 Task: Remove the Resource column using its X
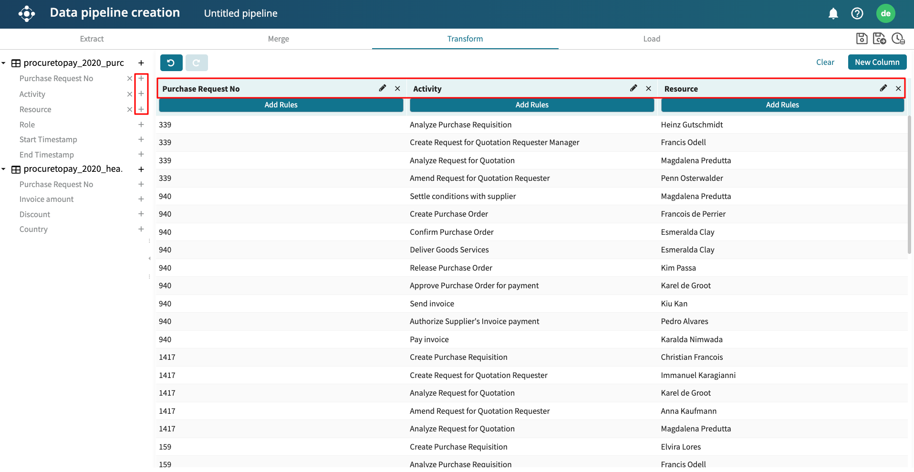(898, 89)
